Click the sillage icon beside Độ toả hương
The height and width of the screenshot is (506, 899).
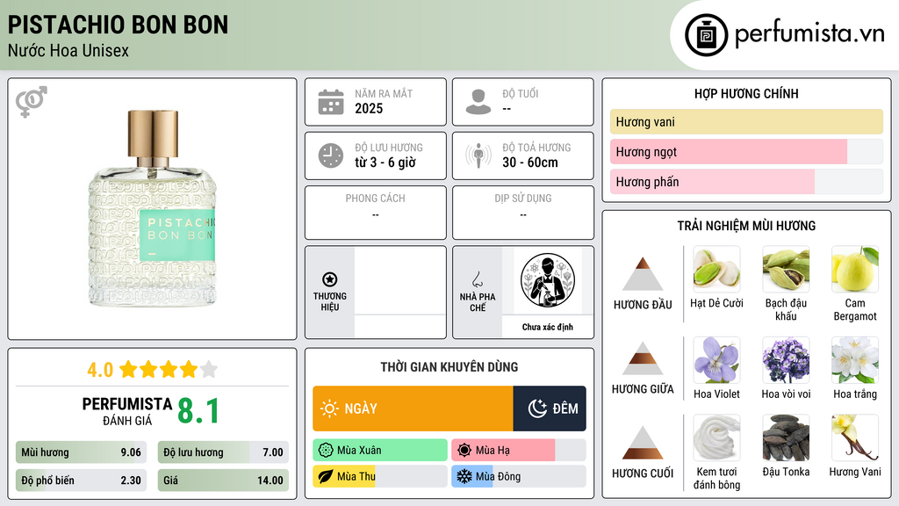click(478, 155)
